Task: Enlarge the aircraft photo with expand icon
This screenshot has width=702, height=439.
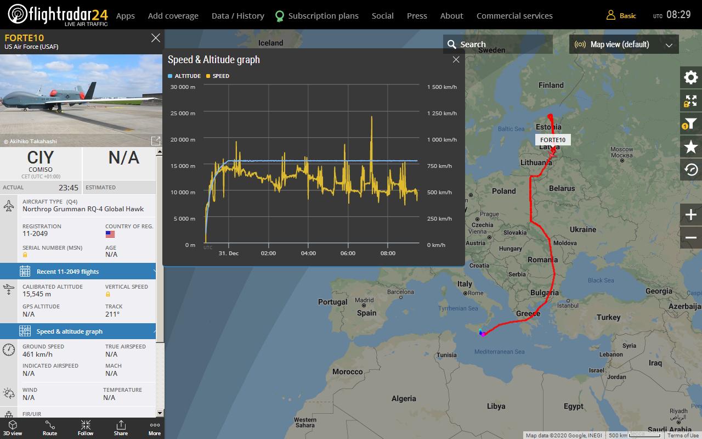Action: click(156, 141)
